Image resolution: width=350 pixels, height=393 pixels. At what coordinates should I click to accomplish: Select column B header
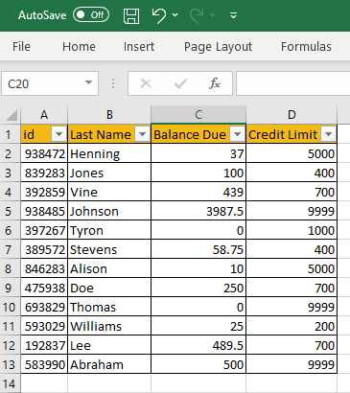(109, 115)
